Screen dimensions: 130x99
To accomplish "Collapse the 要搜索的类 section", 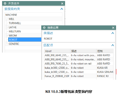I will coord(62,9).
